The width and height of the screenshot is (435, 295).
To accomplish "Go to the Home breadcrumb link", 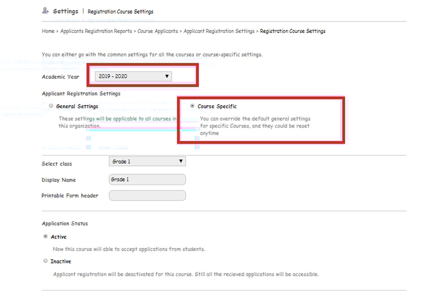I will (48, 31).
